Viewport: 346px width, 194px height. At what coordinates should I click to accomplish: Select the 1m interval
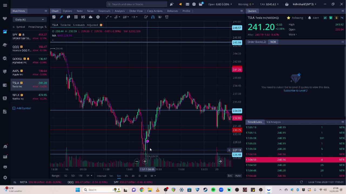coord(111,176)
